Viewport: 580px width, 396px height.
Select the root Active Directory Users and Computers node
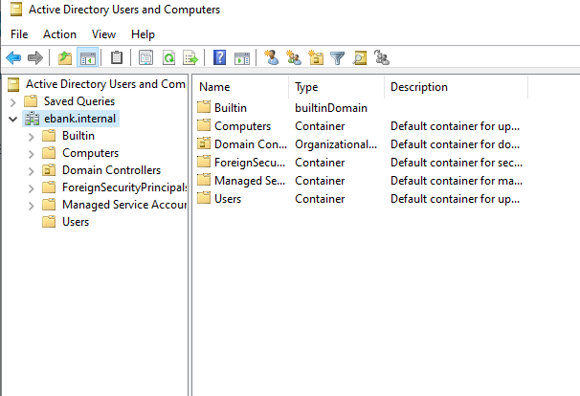tap(105, 84)
